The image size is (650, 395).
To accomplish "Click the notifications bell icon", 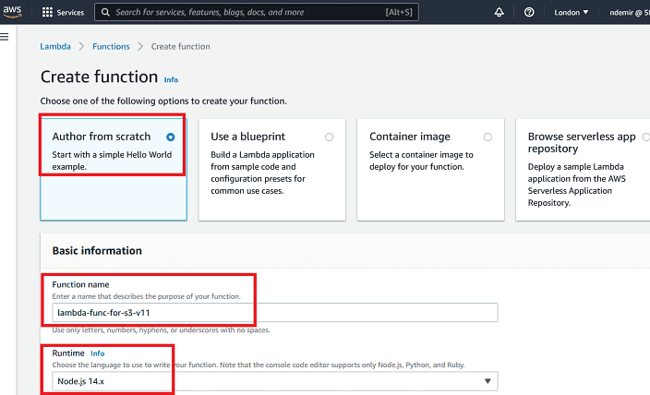I will [x=500, y=13].
